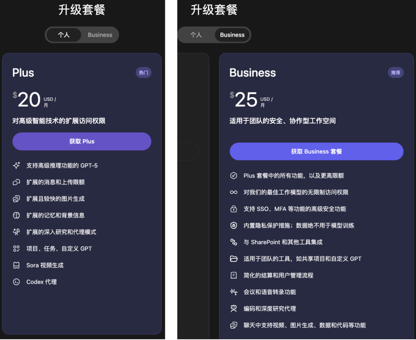Click the Sora video generation icon

pos(17,265)
